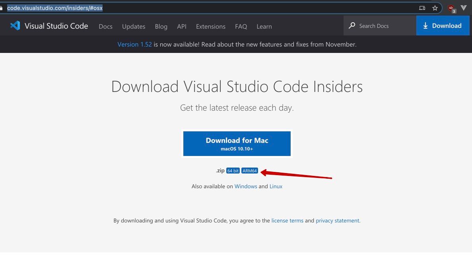This screenshot has width=472, height=273.
Task: Open the privacy statement link
Action: pyautogui.click(x=338, y=220)
